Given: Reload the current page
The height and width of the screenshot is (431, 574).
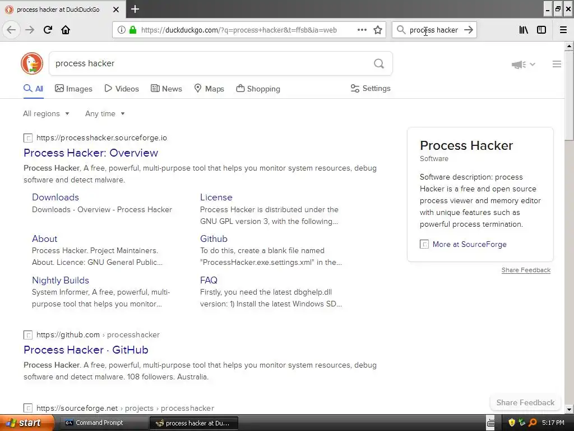Looking at the screenshot, I should coord(48,30).
